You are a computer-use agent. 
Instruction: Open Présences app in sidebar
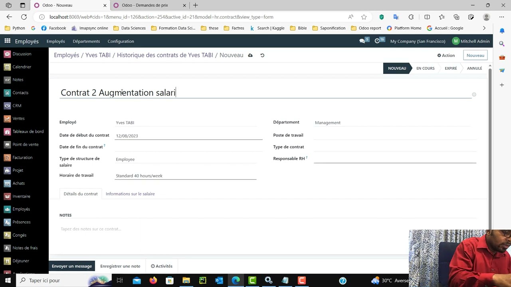[x=17, y=222]
